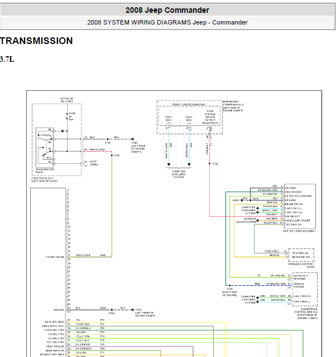Click "S141 (RIGHT SIDE OF ENGINE)" splice label

tap(230, 292)
